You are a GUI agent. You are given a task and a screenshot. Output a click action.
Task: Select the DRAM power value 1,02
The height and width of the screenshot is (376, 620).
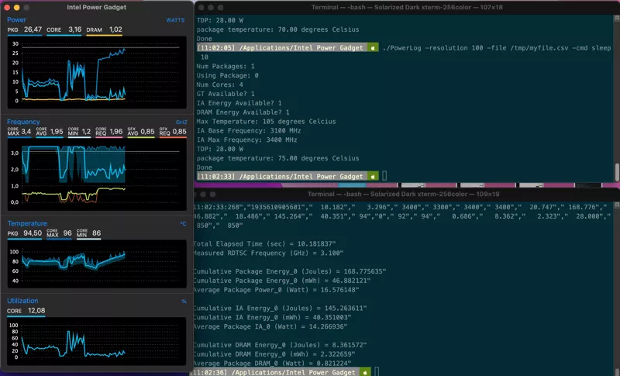115,29
